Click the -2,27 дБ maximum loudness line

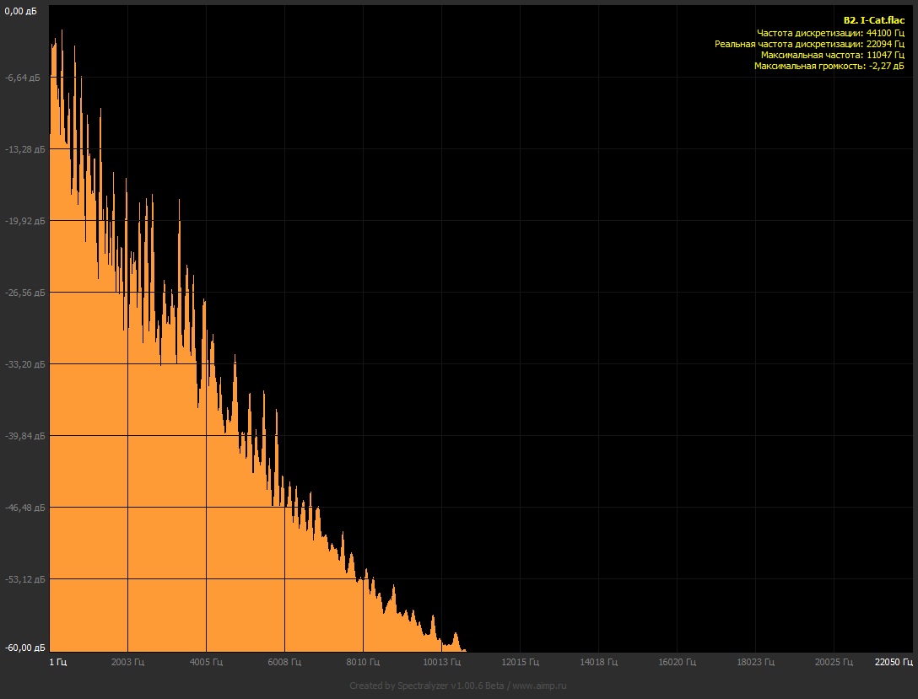click(829, 65)
